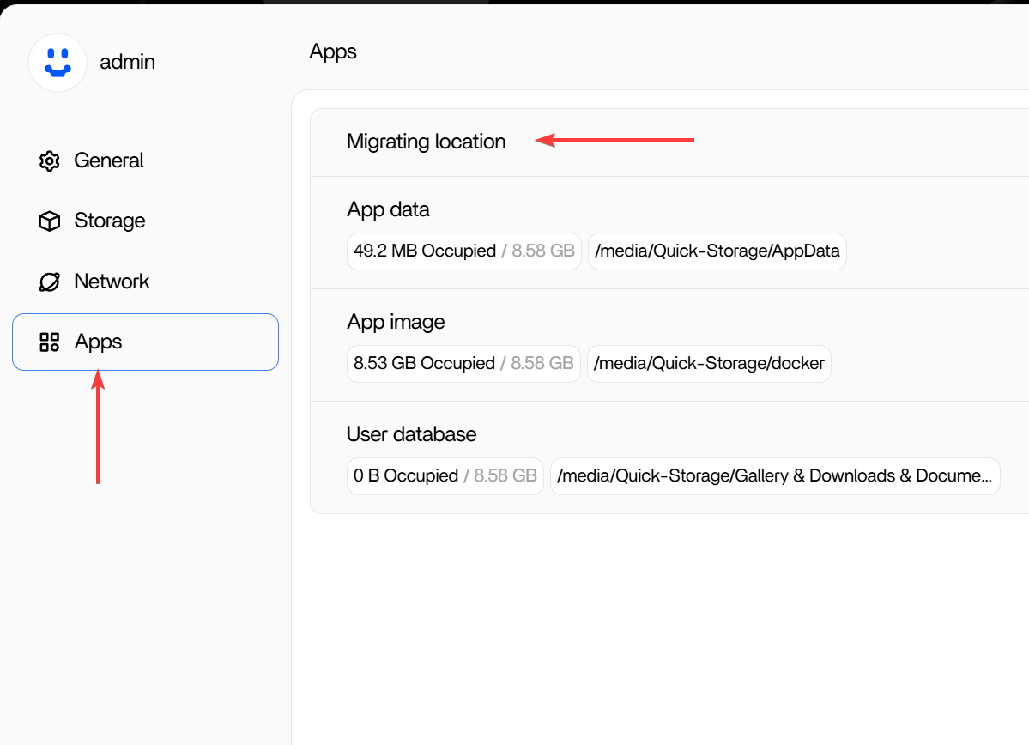Open the General settings section

tap(109, 161)
